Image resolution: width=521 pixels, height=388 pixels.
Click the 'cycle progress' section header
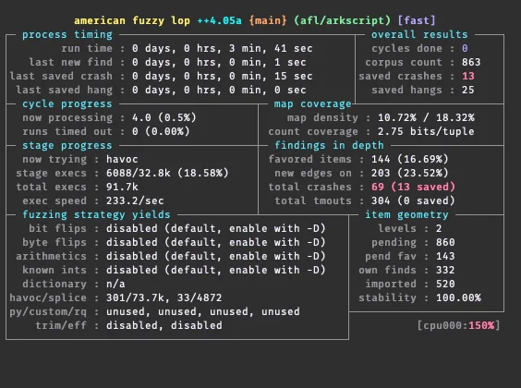(67, 104)
